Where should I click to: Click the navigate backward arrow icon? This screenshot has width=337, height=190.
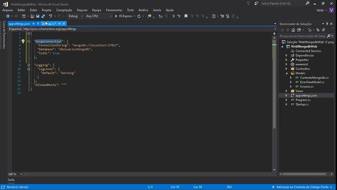8,16
